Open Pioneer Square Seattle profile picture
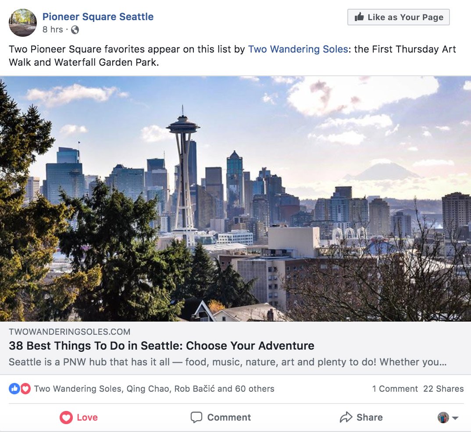Image resolution: width=471 pixels, height=432 pixels. [23, 23]
